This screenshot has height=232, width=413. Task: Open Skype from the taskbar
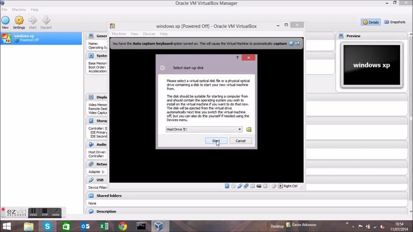click(x=47, y=226)
